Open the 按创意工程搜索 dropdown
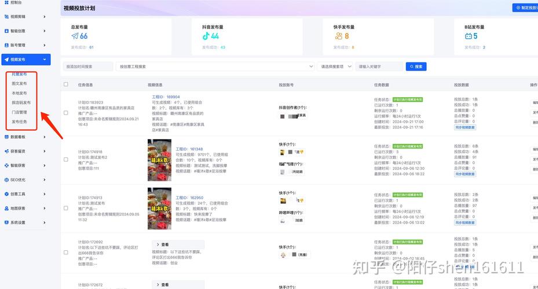The height and width of the screenshot is (289, 538). (x=215, y=66)
